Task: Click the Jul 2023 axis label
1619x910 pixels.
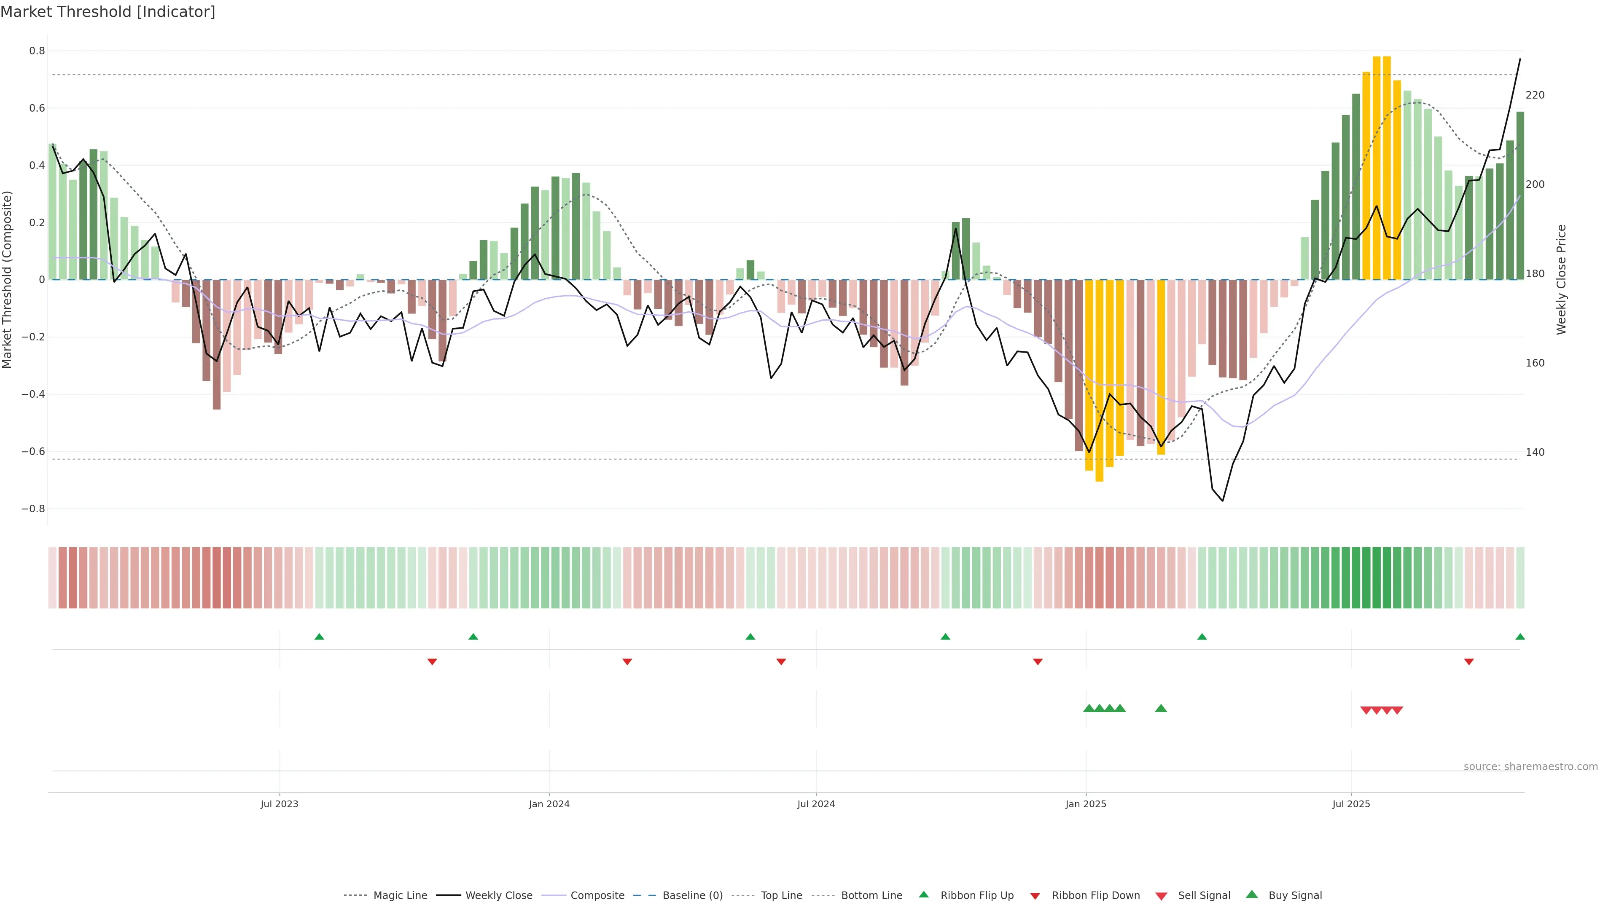Action: pyautogui.click(x=280, y=804)
